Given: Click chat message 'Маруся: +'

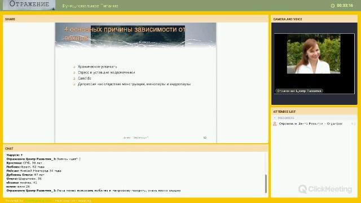Looking at the screenshot, I should [15, 155].
